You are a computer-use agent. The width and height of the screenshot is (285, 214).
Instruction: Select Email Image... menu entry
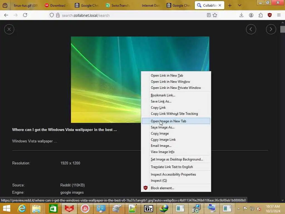(176, 146)
